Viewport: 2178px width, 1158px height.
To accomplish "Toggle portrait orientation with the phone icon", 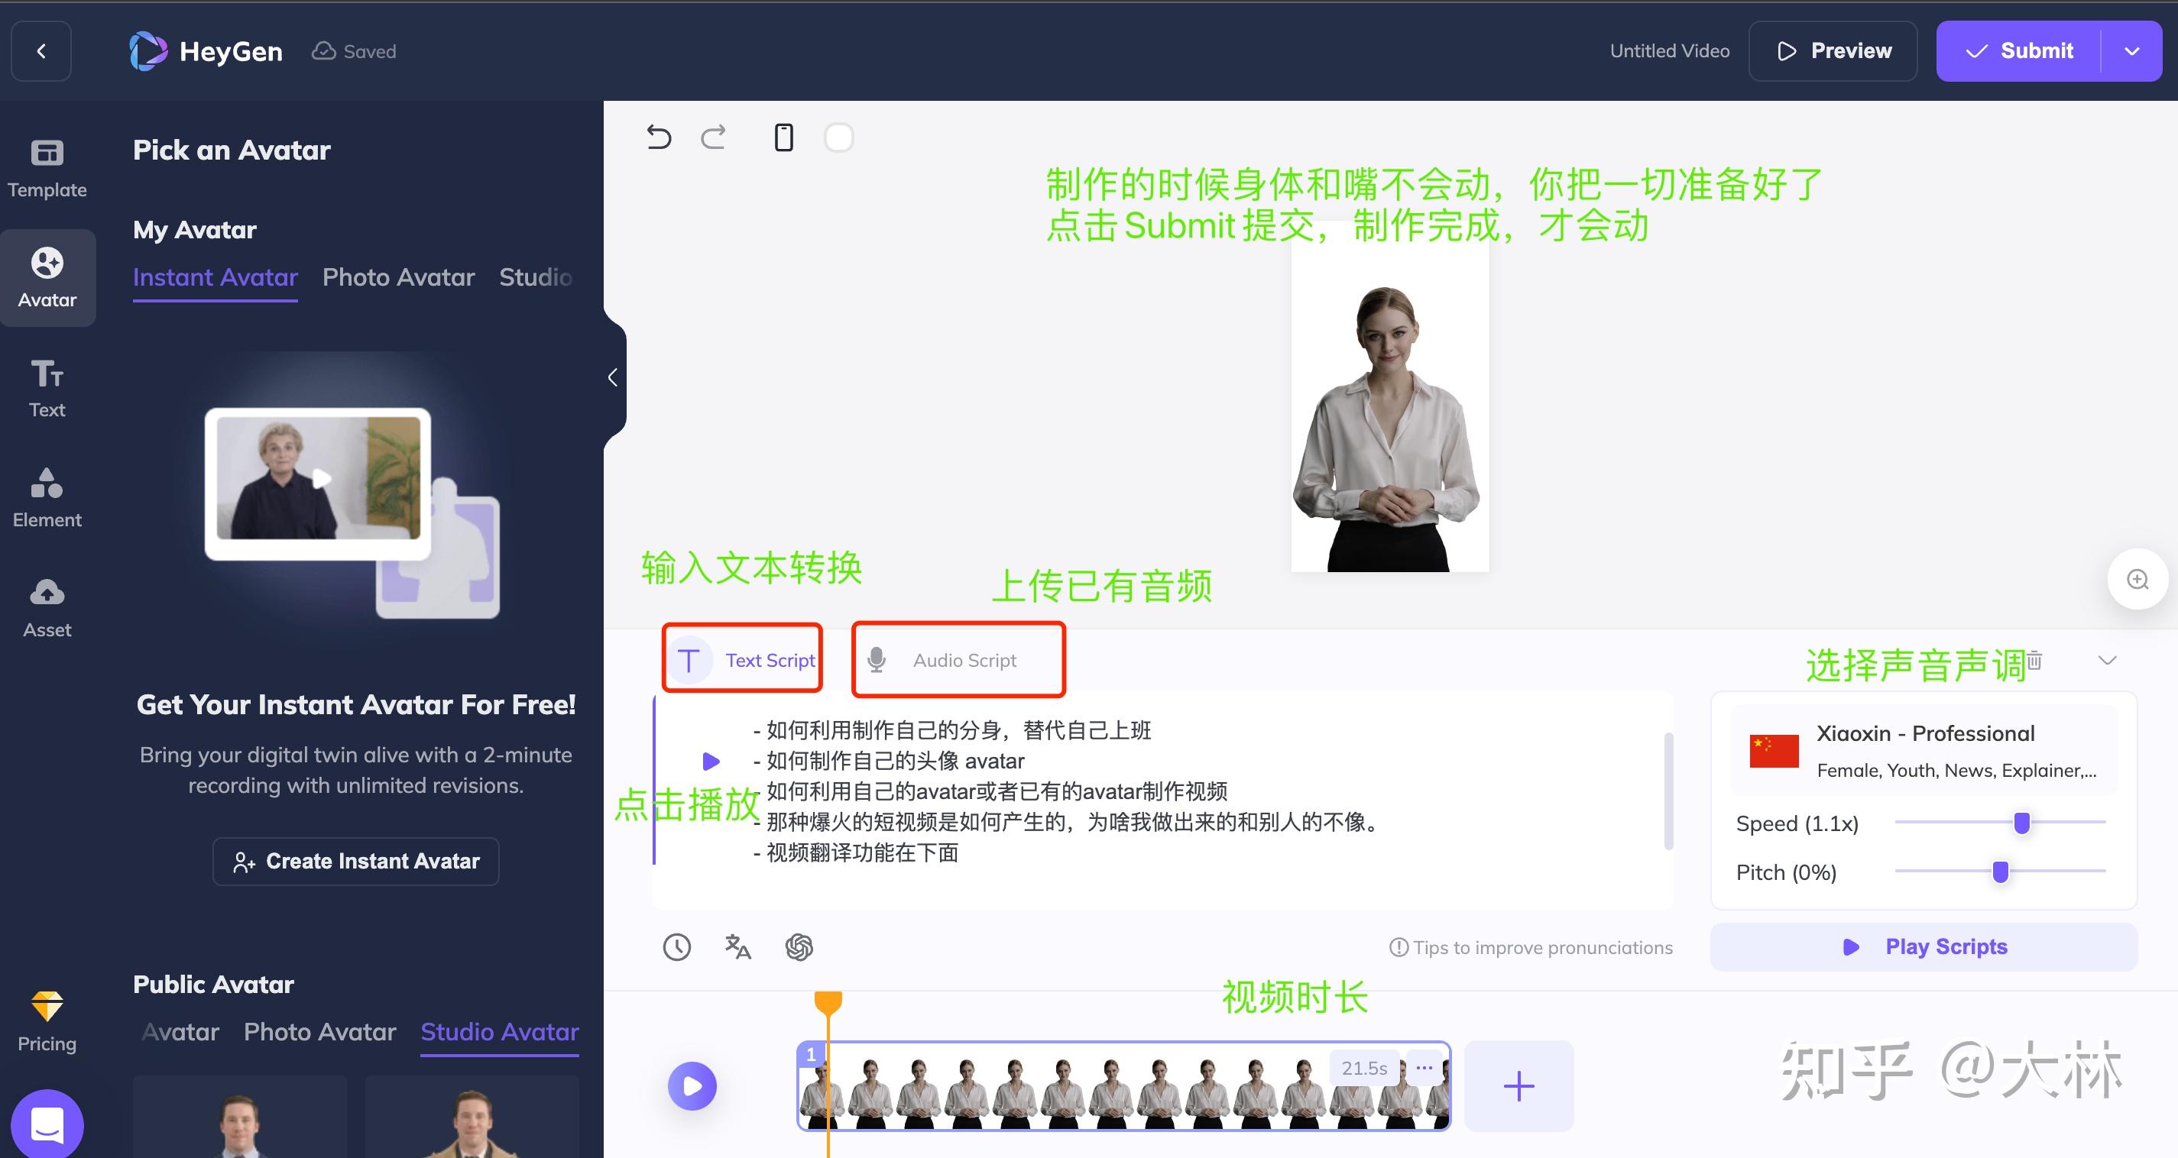I will (x=783, y=137).
